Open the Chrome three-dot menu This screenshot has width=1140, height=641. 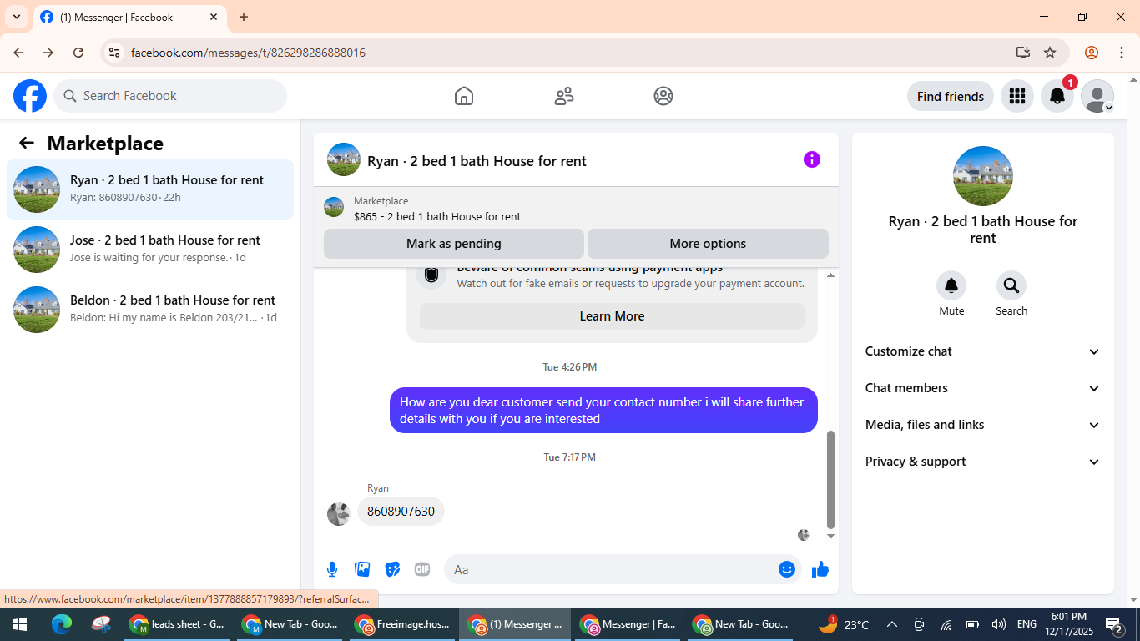(x=1122, y=53)
